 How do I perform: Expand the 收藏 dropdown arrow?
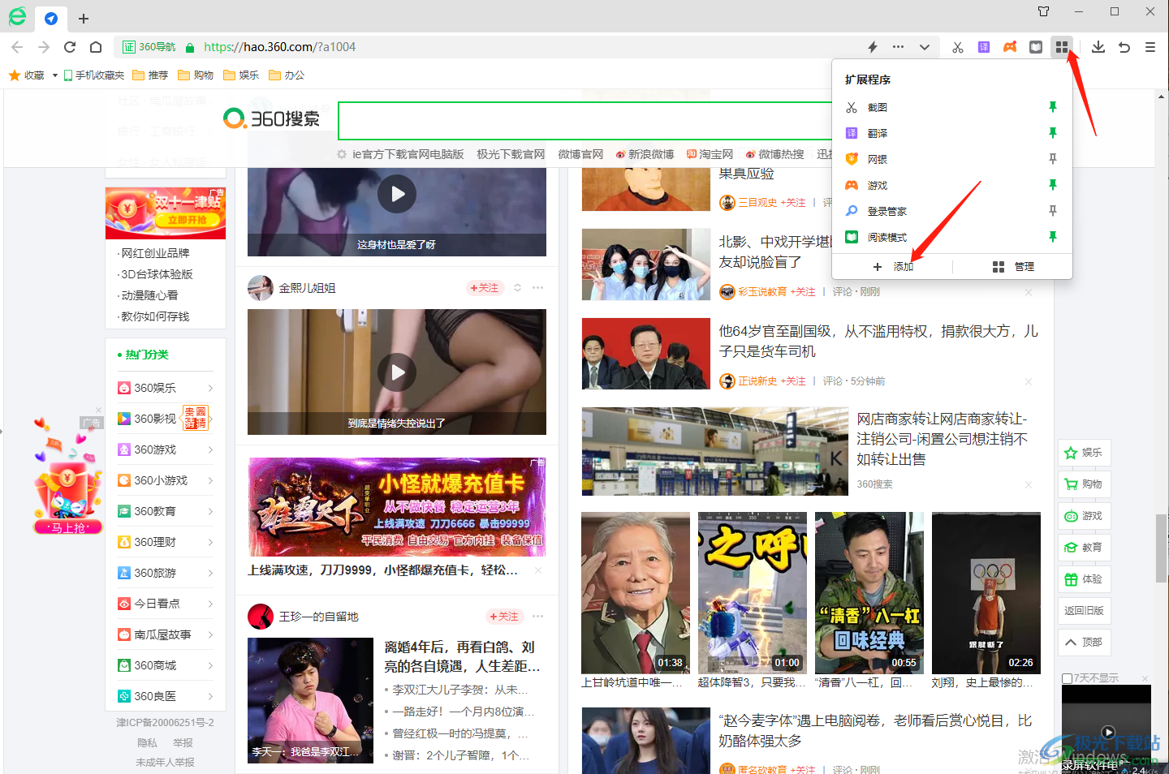click(x=55, y=75)
